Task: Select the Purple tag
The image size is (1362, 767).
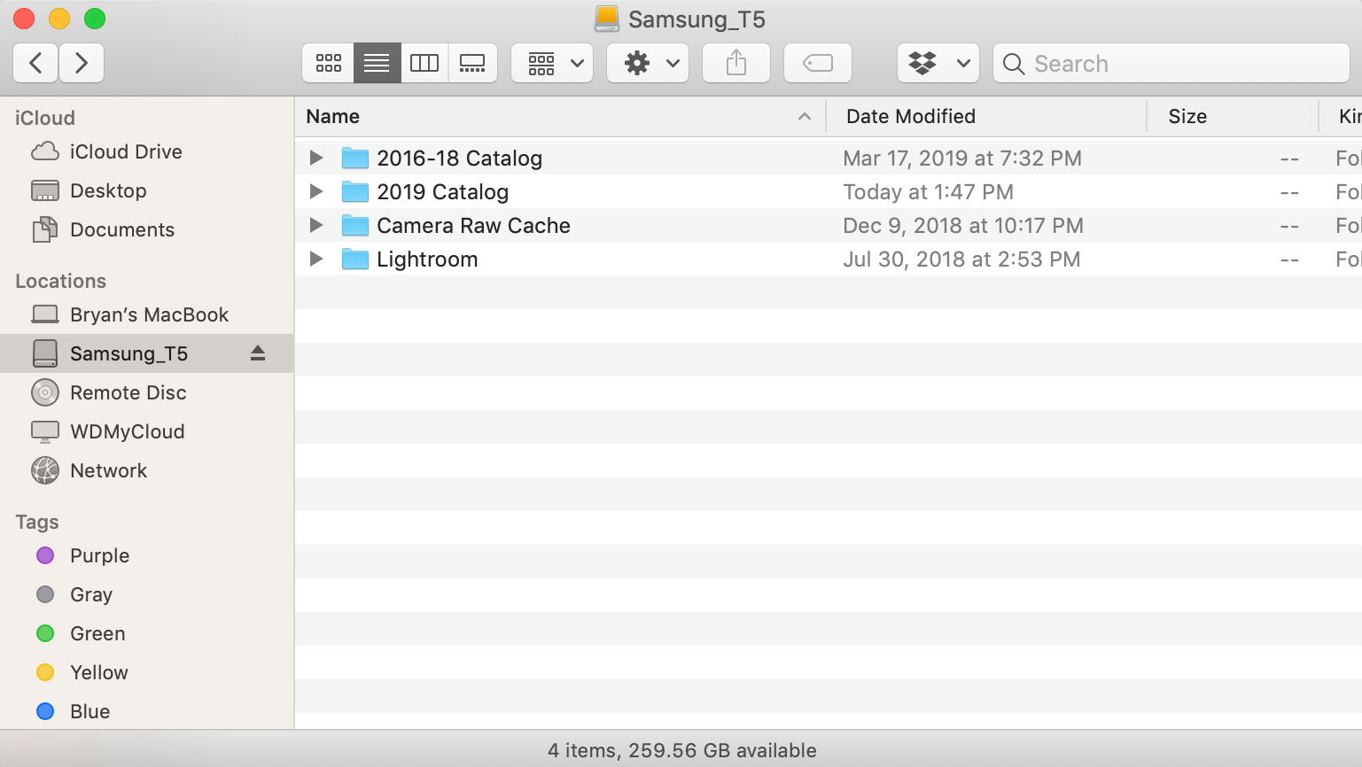Action: click(99, 555)
